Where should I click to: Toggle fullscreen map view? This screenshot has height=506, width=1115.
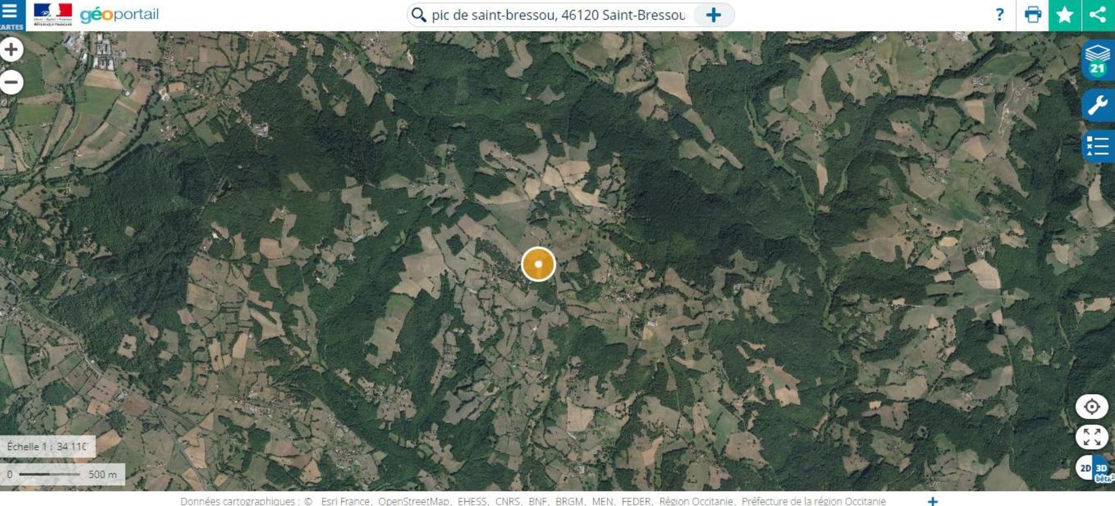pyautogui.click(x=1092, y=437)
